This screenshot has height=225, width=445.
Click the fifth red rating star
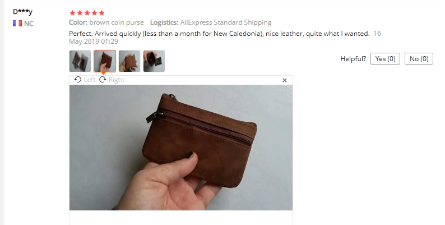point(101,13)
